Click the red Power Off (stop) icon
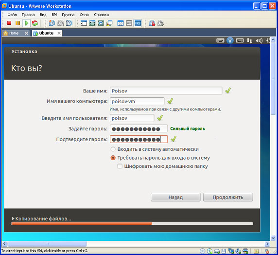The height and width of the screenshot is (255, 278). coord(9,23)
